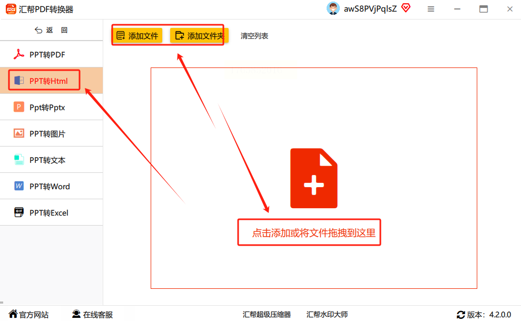521x321 pixels.
Task: Go back using the 返回 button
Action: click(x=51, y=30)
